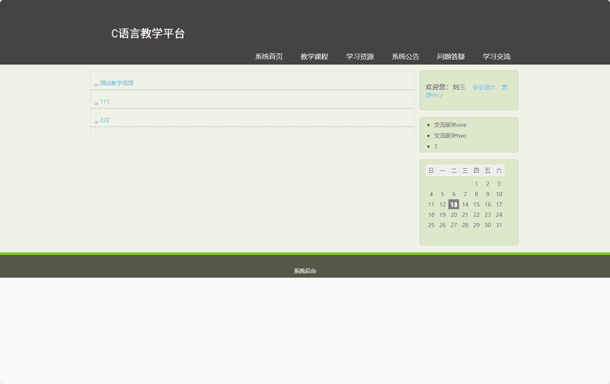
Task: Switch to the 系统首页 tab
Action: pos(268,56)
